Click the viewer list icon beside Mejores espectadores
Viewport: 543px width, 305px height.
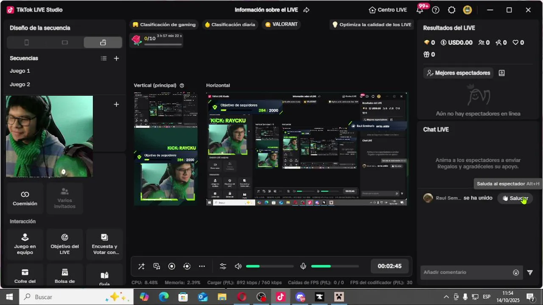click(501, 73)
